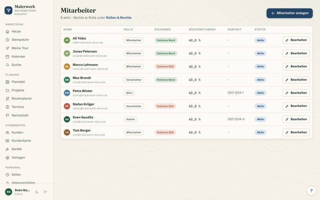Click the Name column header
This screenshot has width=320, height=200.
pyautogui.click(x=68, y=29)
